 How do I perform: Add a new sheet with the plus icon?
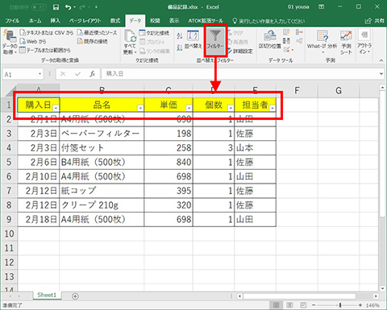tap(75, 296)
